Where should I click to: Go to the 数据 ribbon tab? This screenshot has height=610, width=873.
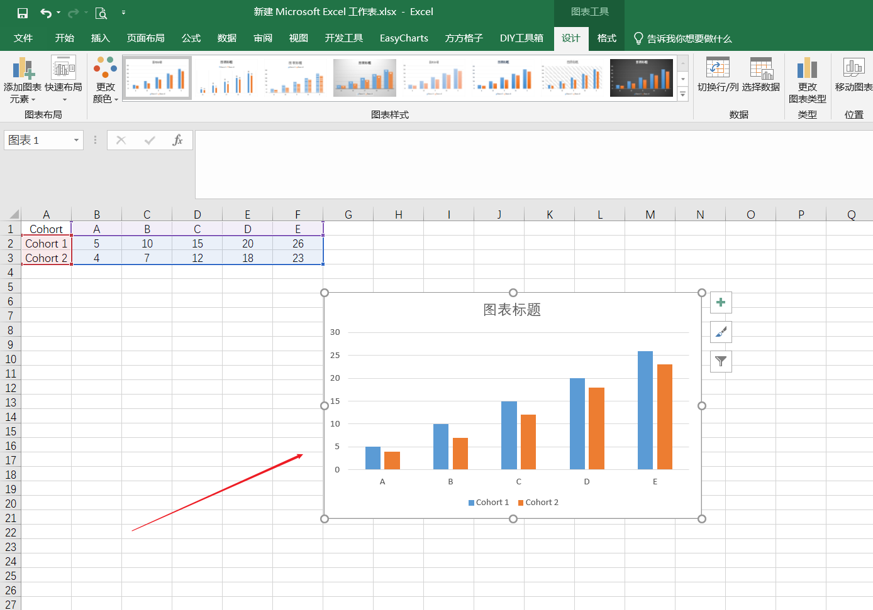pos(227,38)
